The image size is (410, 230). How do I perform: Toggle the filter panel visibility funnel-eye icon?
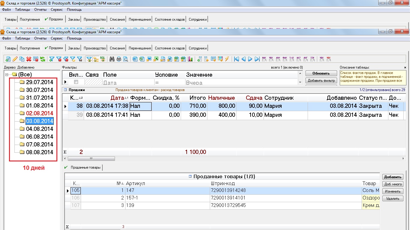click(x=89, y=59)
